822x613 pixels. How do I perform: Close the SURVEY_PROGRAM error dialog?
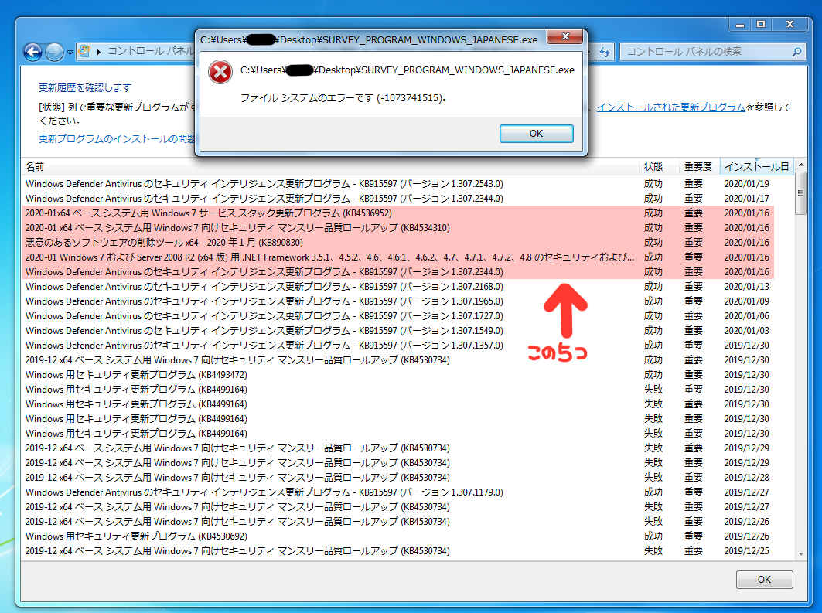pos(564,36)
